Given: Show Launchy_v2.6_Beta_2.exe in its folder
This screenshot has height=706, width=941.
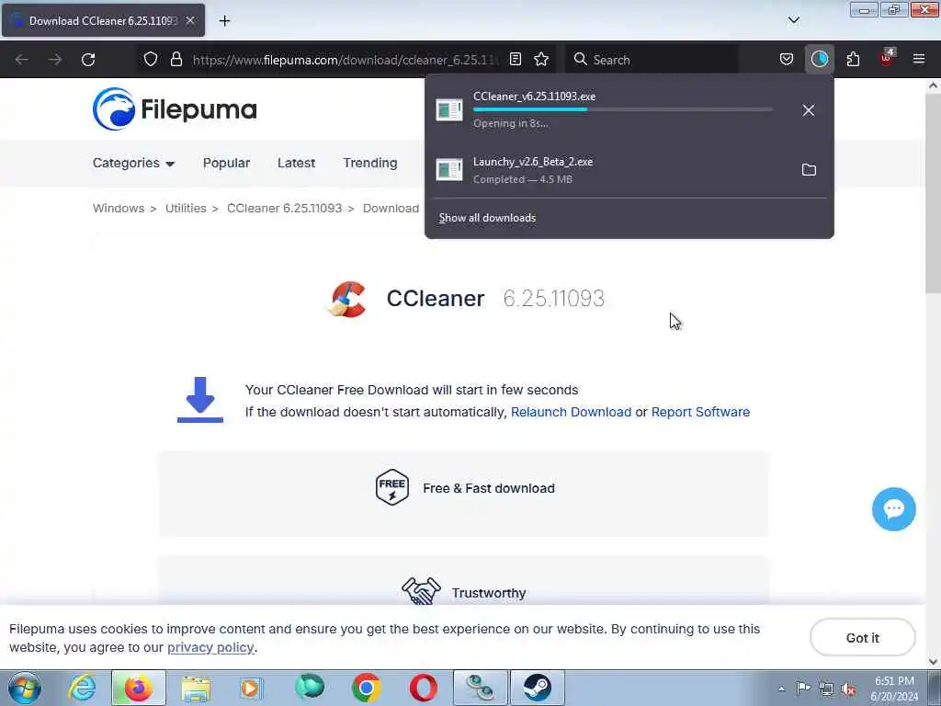Looking at the screenshot, I should pyautogui.click(x=809, y=170).
